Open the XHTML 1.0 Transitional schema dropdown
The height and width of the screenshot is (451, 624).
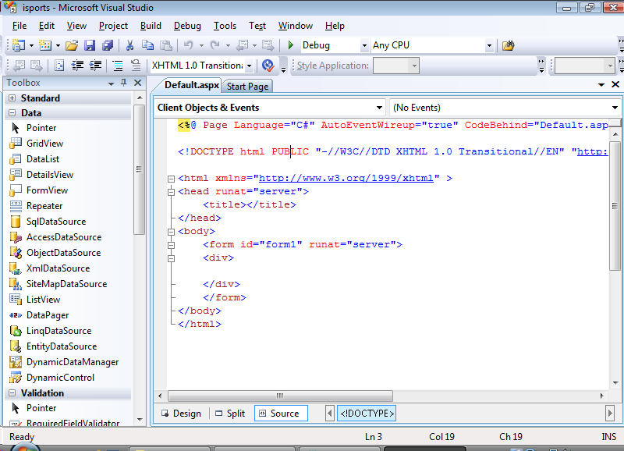[249, 66]
